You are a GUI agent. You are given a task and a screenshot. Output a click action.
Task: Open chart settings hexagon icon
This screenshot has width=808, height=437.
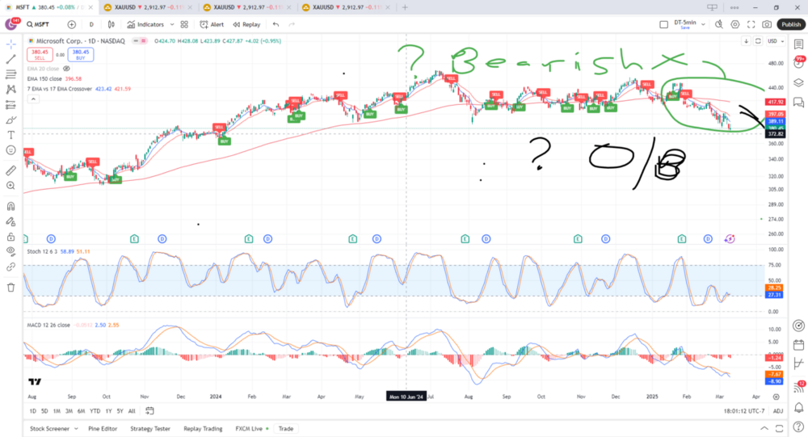(x=735, y=24)
